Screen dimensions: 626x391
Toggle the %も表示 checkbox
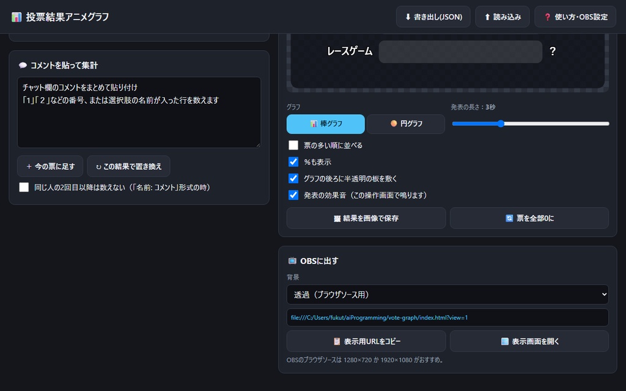[x=293, y=161]
